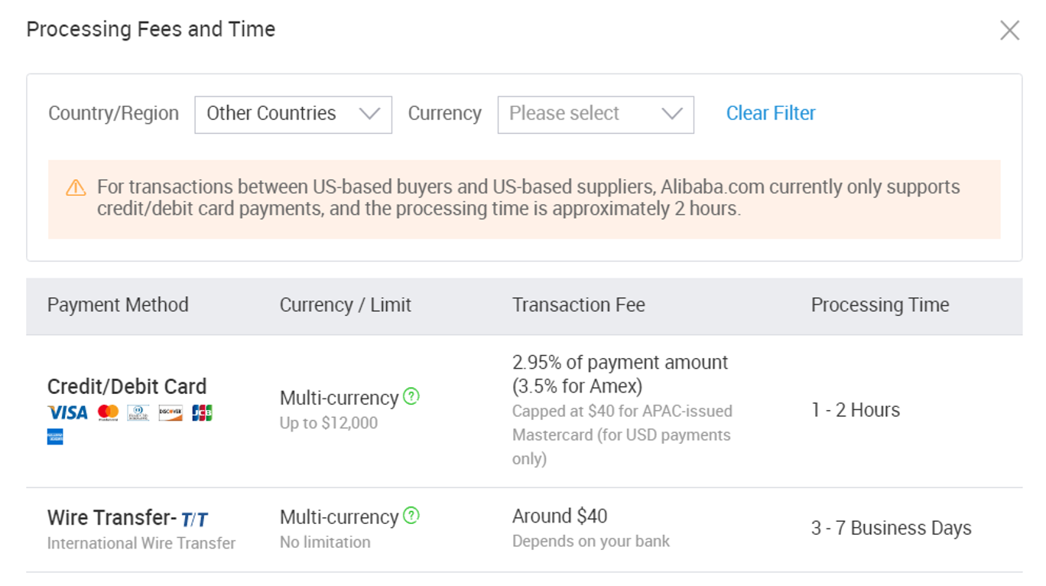Click the Processing Time column header

(879, 305)
